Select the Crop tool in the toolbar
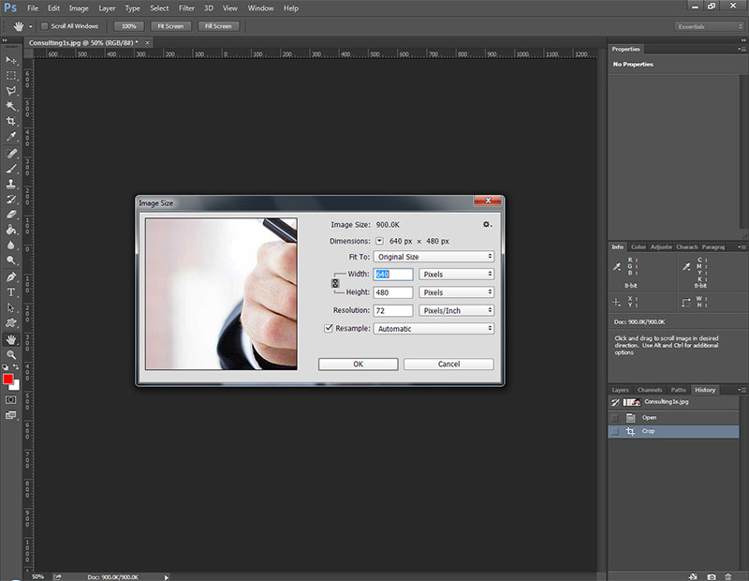The width and height of the screenshot is (749, 581). (x=10, y=121)
